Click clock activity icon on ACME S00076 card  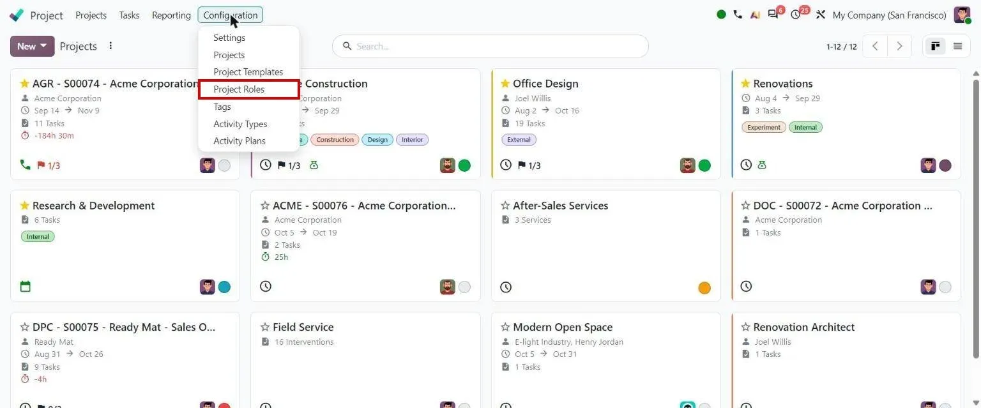[266, 287]
